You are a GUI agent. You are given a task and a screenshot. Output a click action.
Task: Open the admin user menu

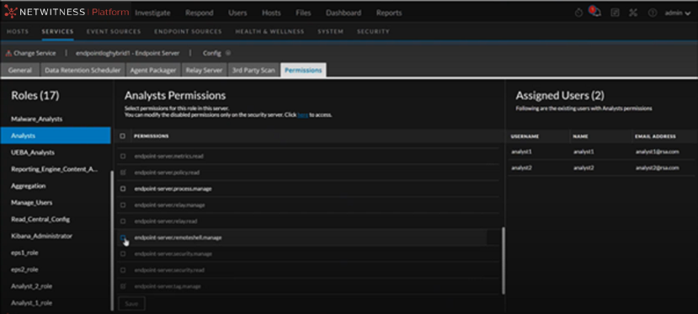point(678,13)
